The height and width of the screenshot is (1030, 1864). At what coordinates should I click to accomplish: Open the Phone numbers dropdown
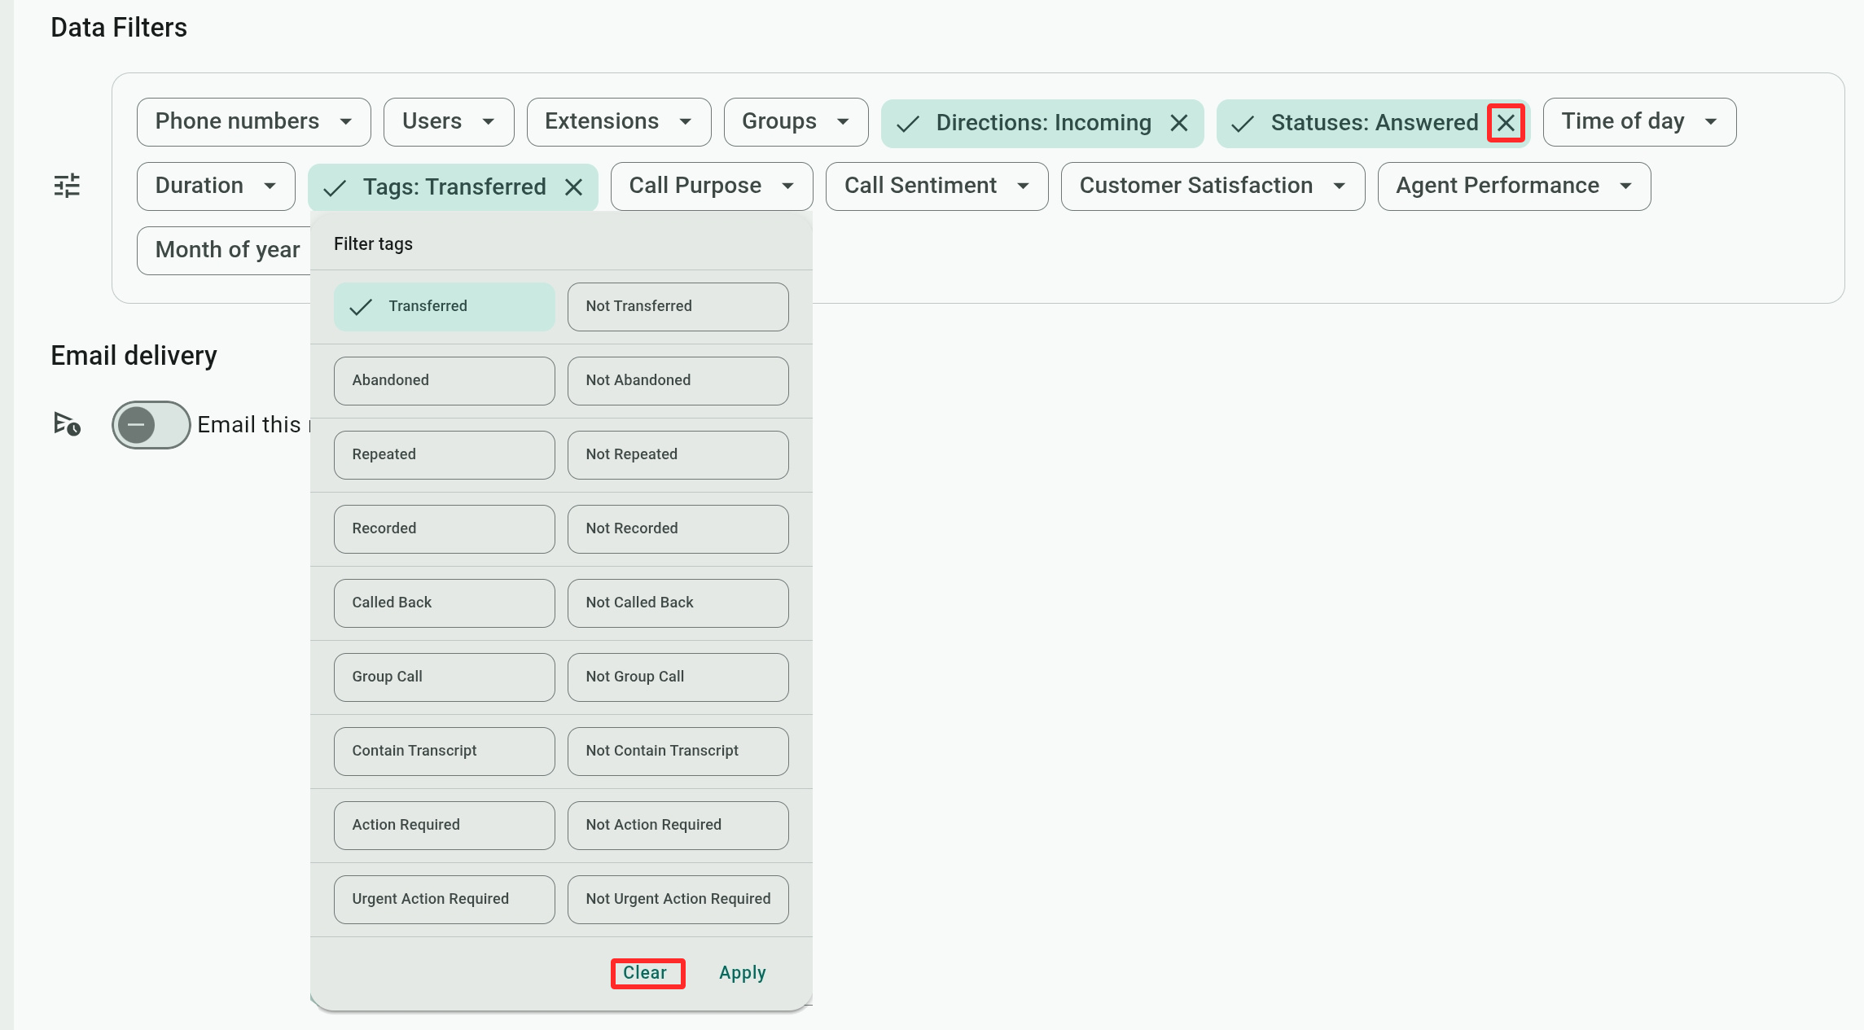(253, 121)
